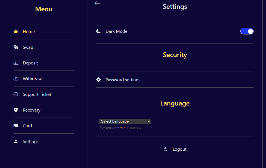Click the Swap coins icon
266x168 pixels.
[16, 47]
